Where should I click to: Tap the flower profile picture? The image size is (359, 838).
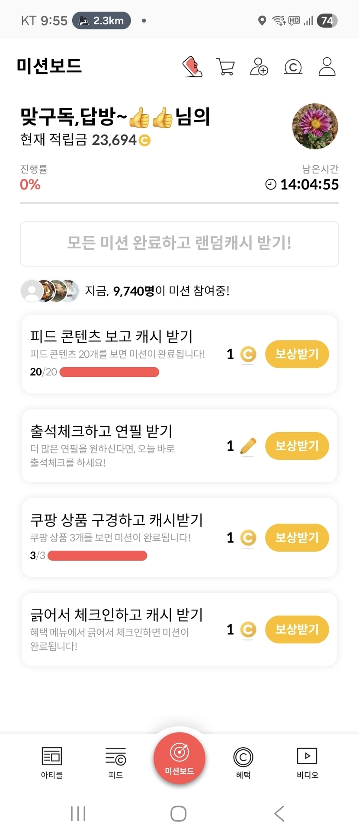315,126
